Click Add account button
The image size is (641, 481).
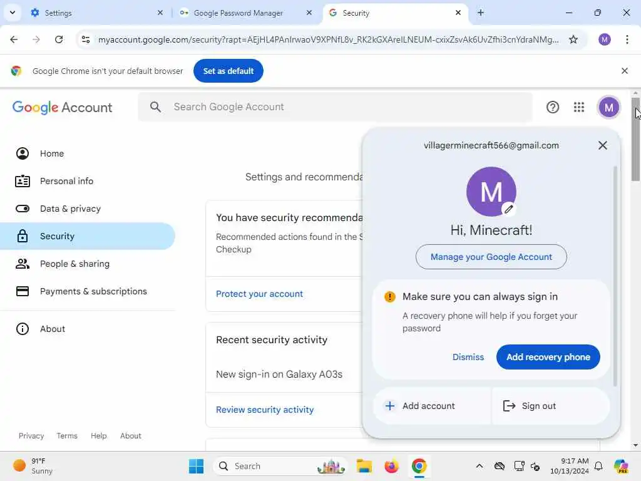(x=431, y=406)
